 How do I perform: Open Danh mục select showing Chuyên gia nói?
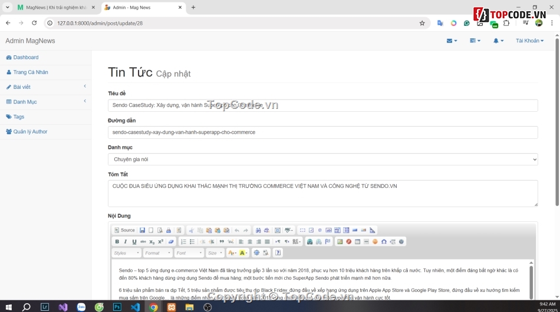323,160
